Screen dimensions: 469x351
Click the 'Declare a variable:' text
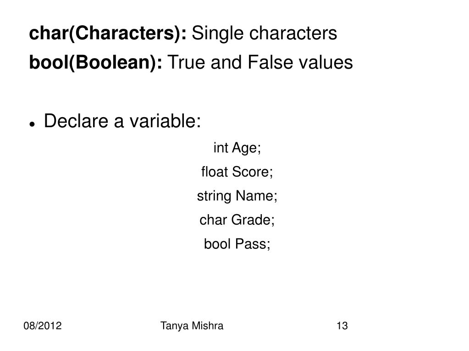122,121
